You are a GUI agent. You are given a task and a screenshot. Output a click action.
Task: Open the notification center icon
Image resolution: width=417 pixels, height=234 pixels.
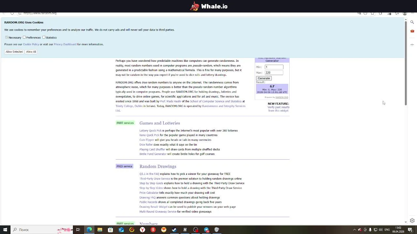pos(410,230)
